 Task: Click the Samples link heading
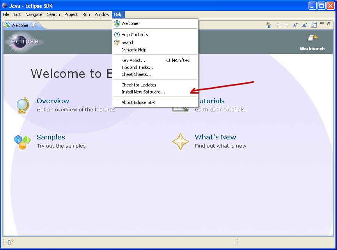(x=51, y=137)
